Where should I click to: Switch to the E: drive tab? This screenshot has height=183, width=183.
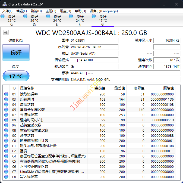pos(57,20)
